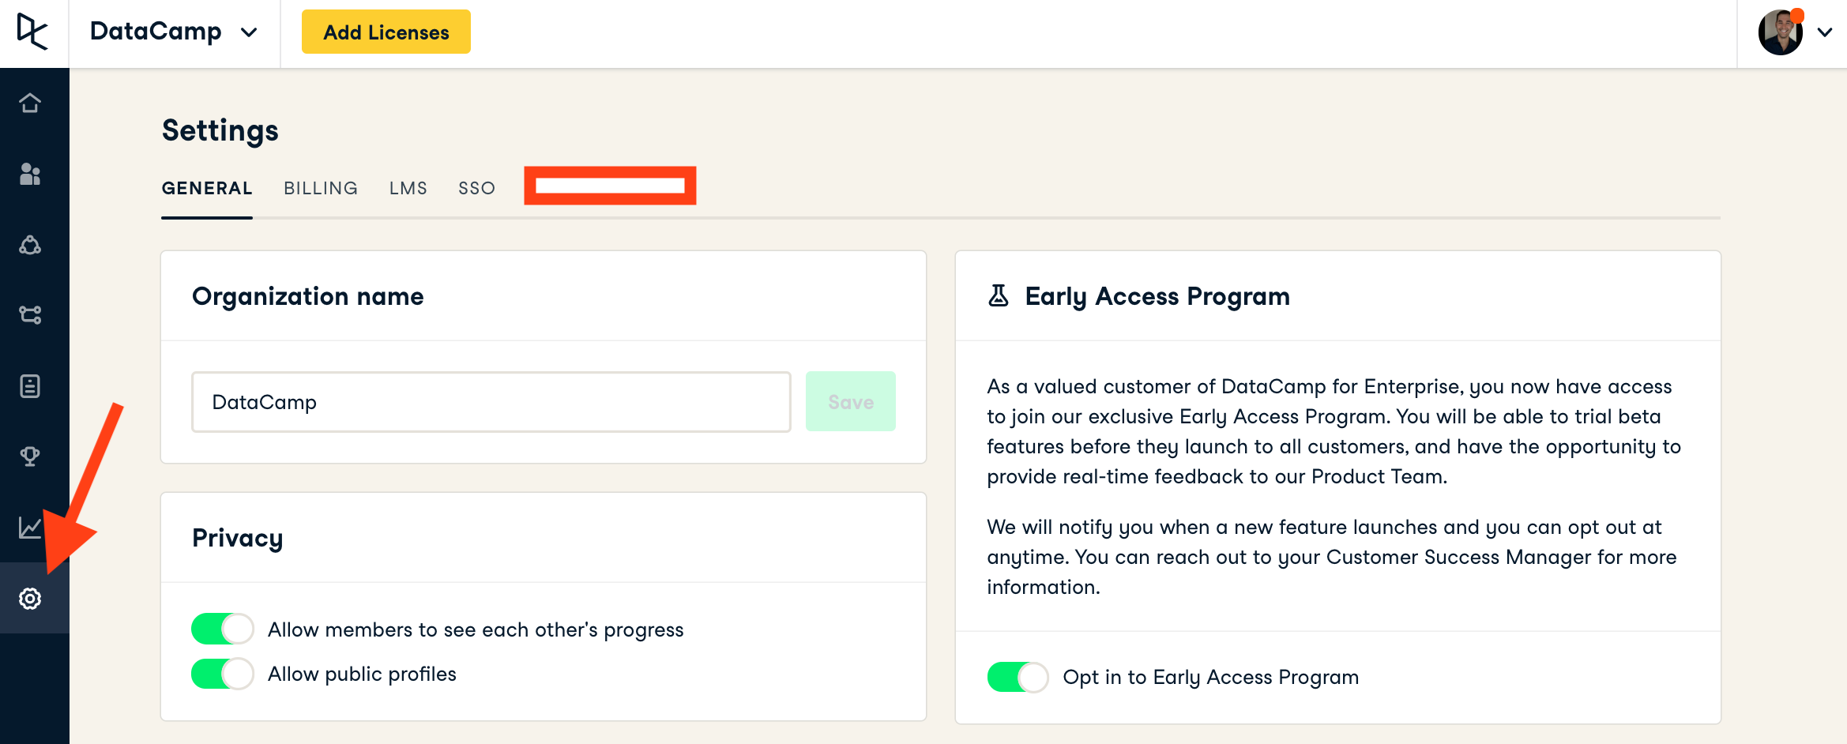Open the Members people icon in sidebar
The image size is (1847, 744).
click(x=30, y=174)
